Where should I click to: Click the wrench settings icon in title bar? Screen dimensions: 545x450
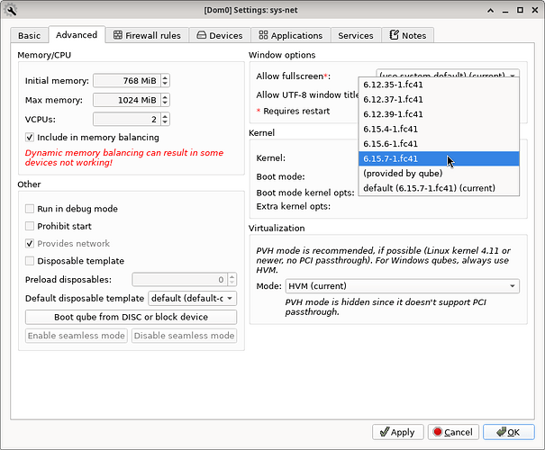(x=11, y=10)
